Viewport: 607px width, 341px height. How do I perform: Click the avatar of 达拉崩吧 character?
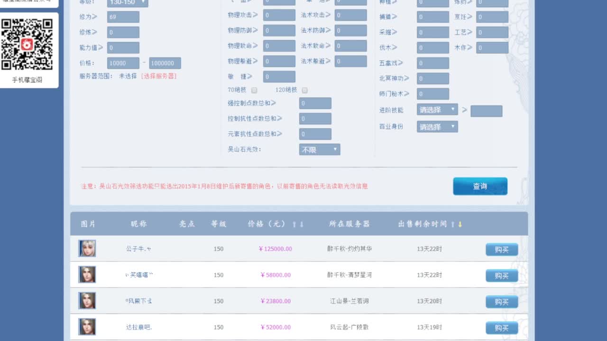click(x=87, y=327)
